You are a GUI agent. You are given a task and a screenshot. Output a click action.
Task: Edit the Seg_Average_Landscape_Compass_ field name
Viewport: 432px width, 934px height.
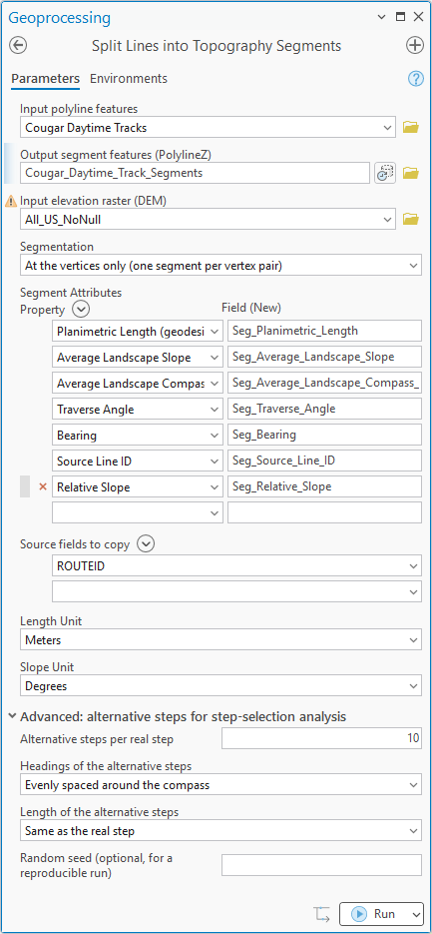pos(324,383)
